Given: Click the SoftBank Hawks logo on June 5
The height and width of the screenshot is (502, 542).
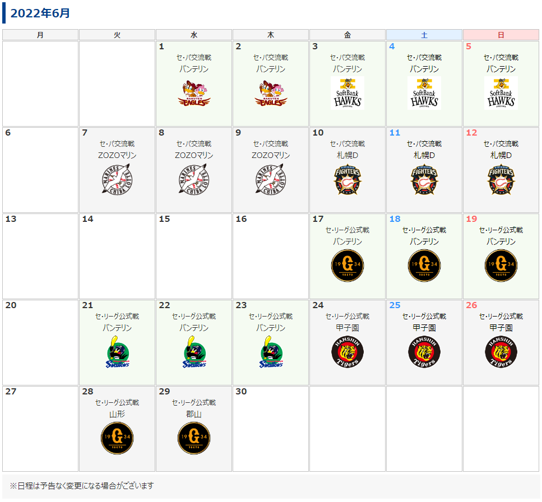Looking at the screenshot, I should click(501, 93).
